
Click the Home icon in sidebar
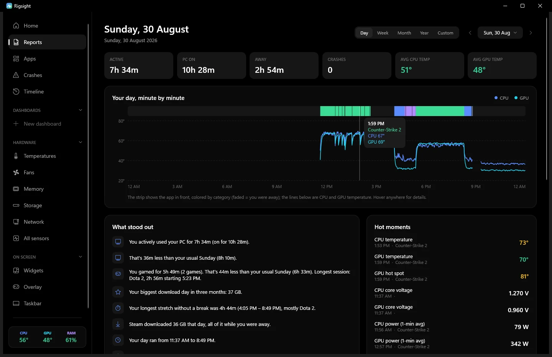point(16,26)
